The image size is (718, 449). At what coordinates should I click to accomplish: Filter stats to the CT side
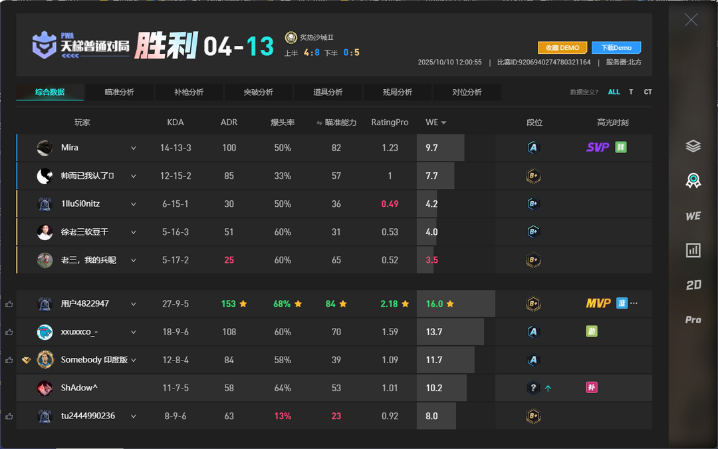[647, 92]
